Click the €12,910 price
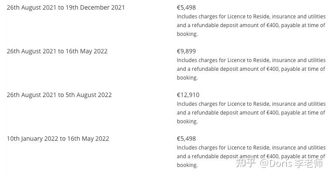 188,95
